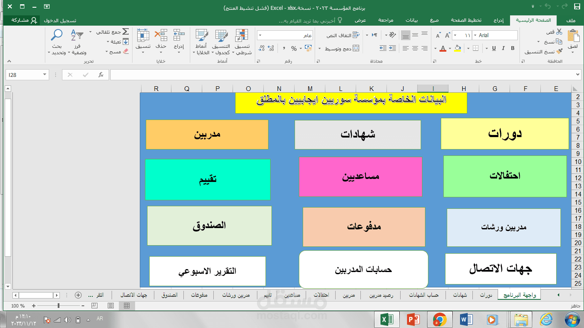Toggle bottom vertical alignment
Viewport: 584px width, 328px height.
click(x=406, y=35)
